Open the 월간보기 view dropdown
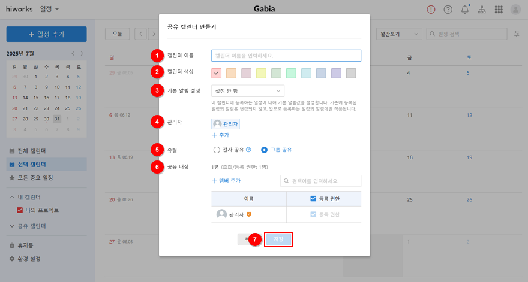The width and height of the screenshot is (528, 282). coord(398,34)
